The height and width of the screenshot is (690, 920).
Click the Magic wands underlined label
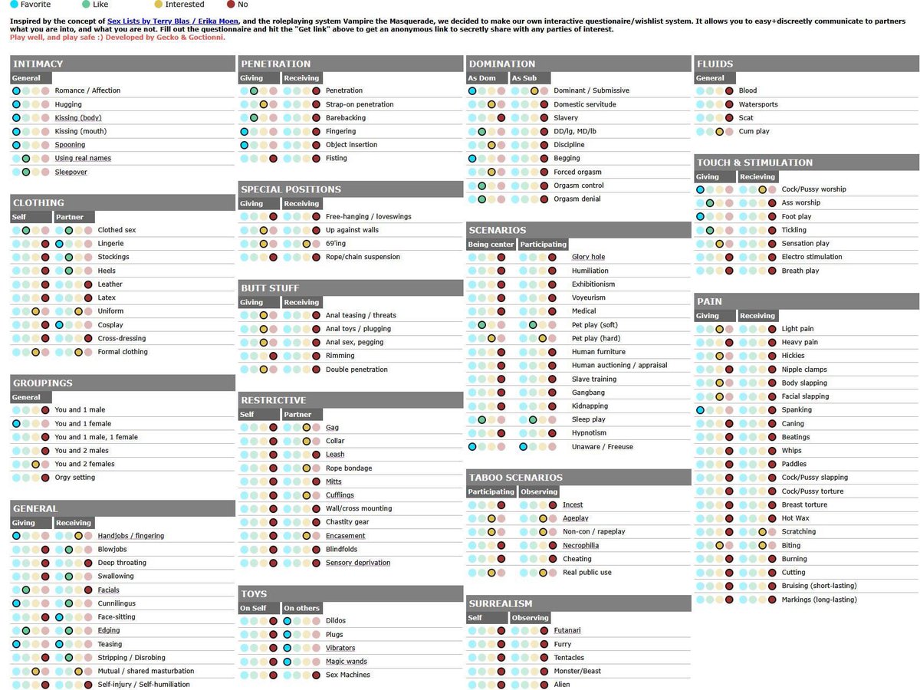coord(347,662)
